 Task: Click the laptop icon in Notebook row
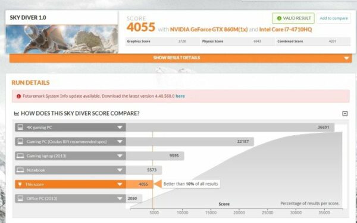pyautogui.click(x=20, y=170)
